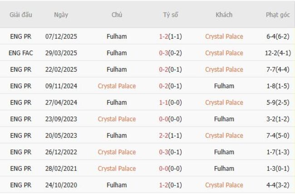Click the 'Khách' column header

[x=224, y=15]
